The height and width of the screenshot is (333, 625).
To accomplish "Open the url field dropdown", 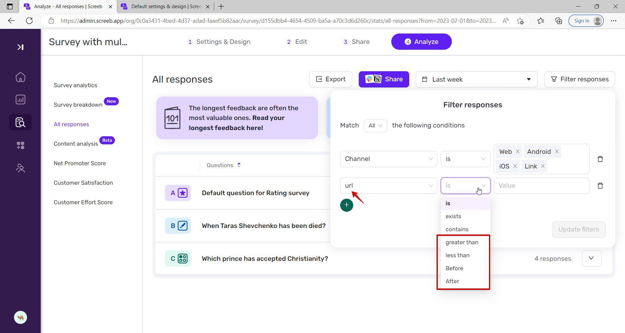I will click(x=389, y=186).
